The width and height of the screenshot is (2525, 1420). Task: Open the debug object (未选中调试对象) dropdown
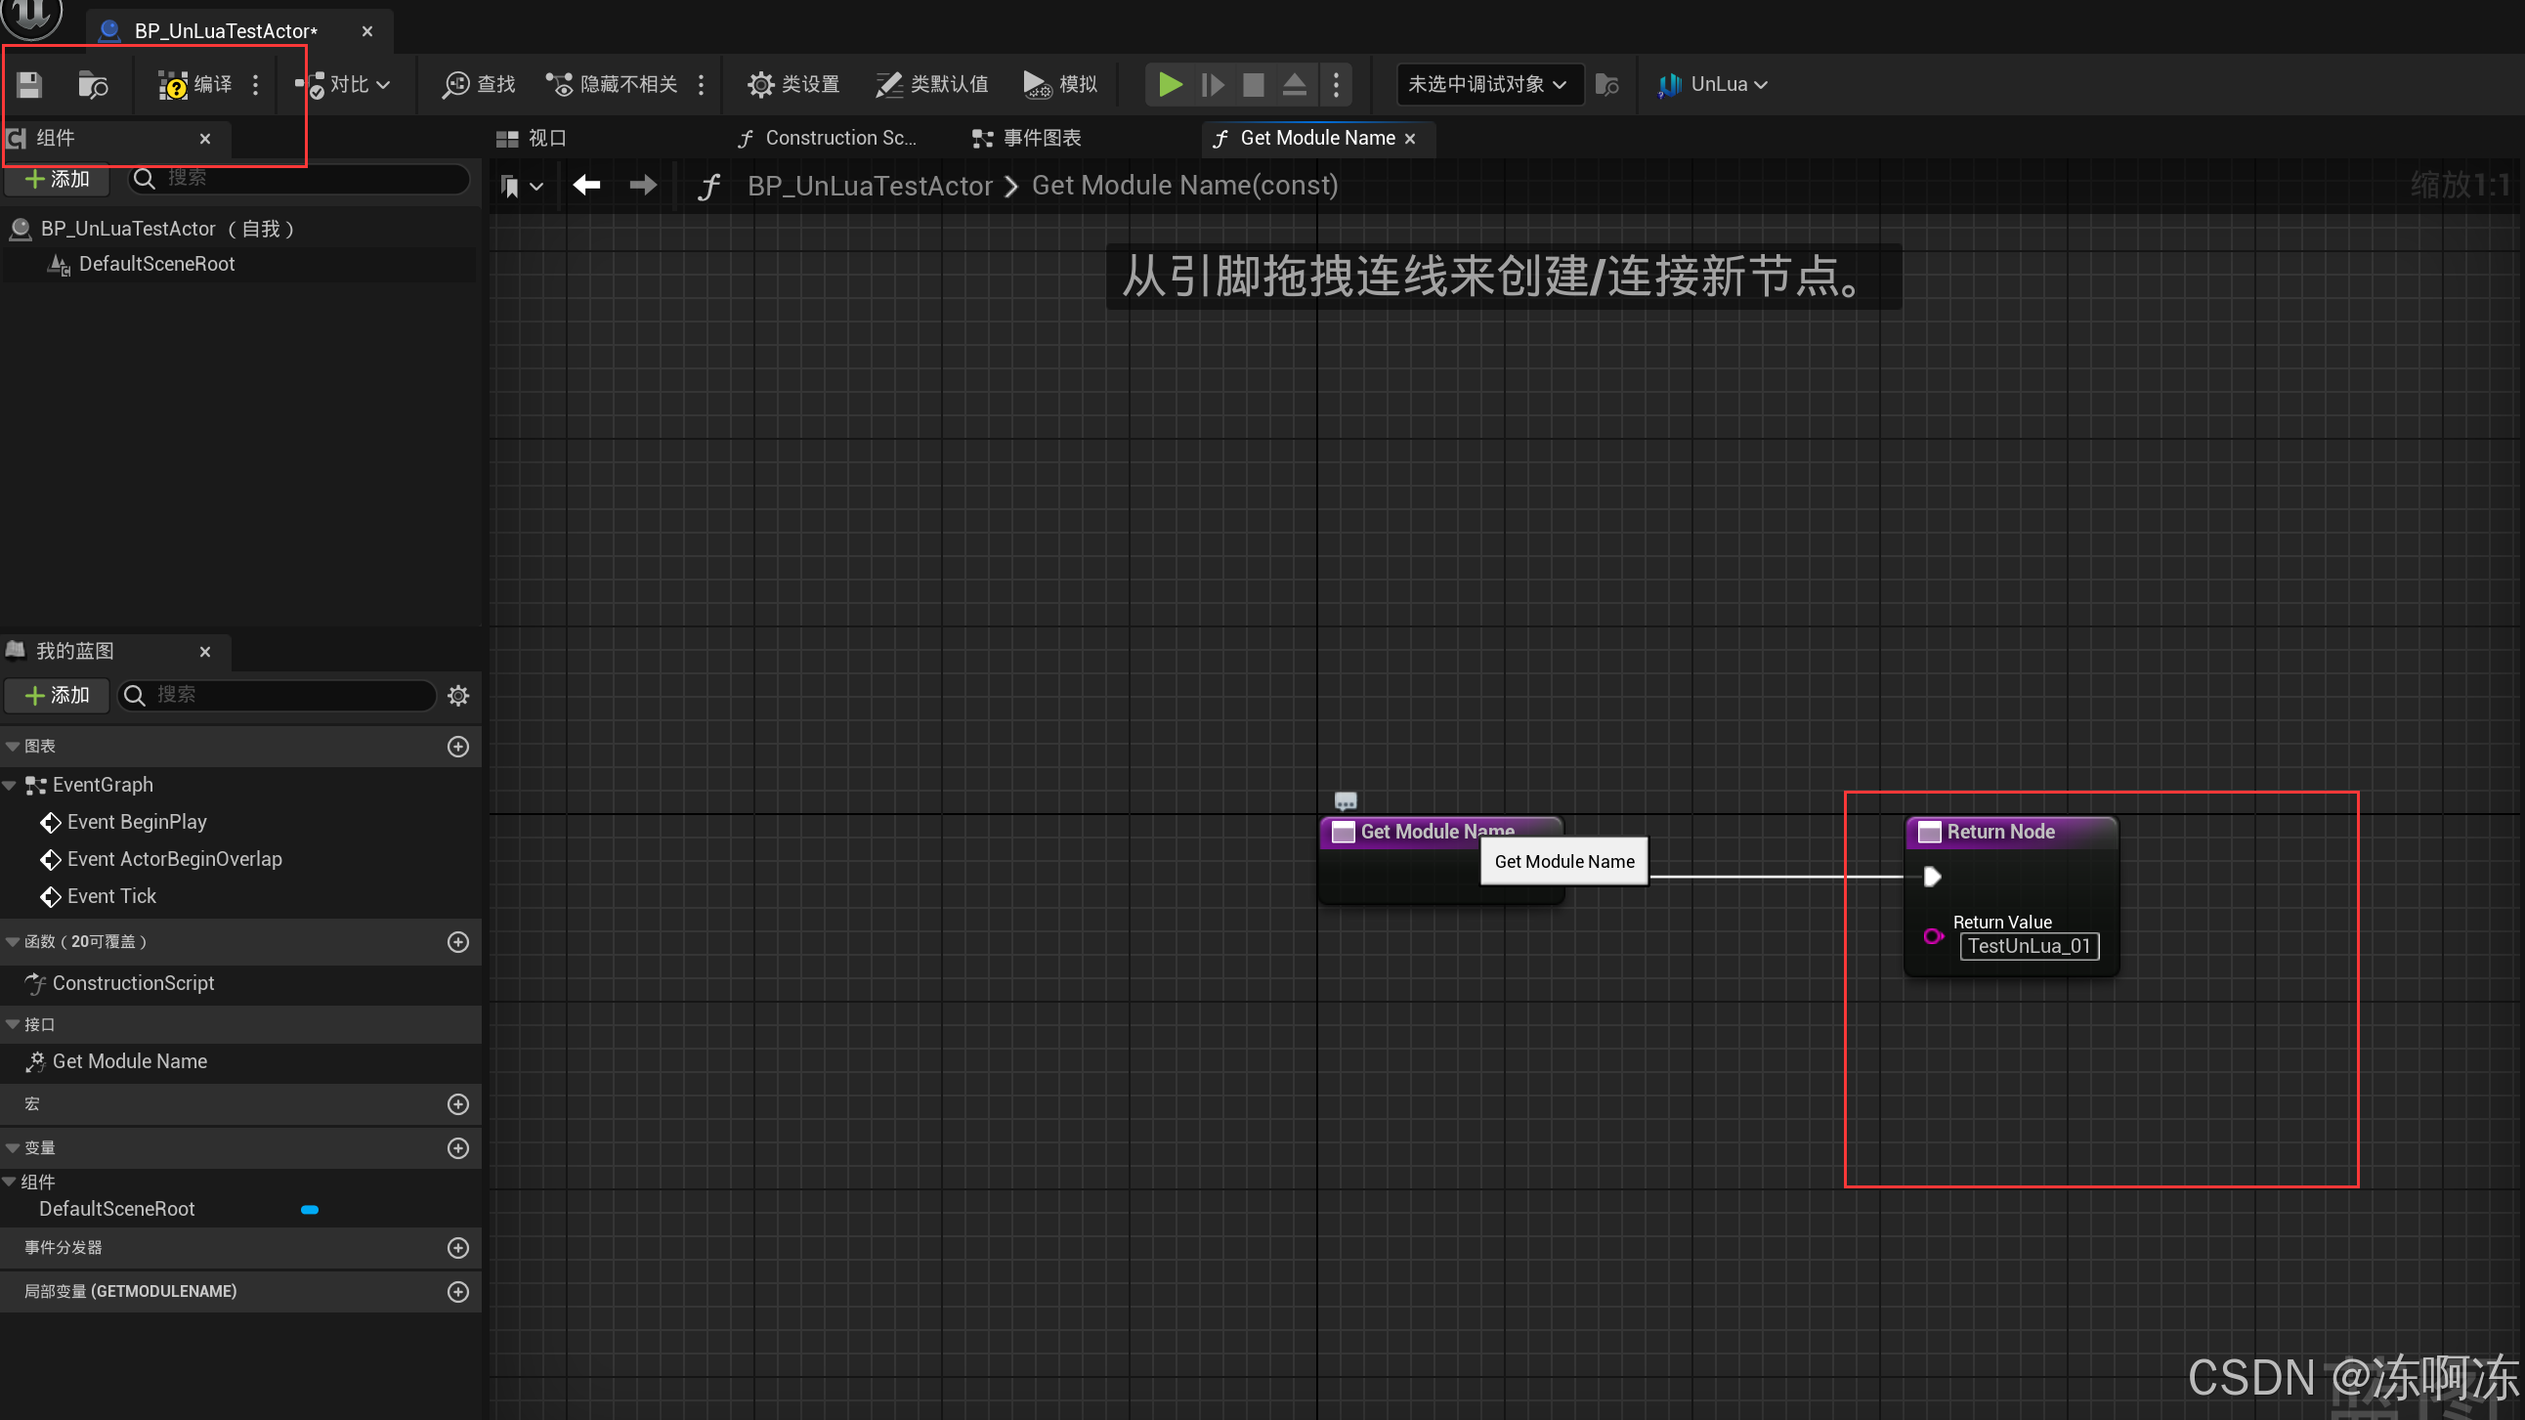[x=1487, y=84]
